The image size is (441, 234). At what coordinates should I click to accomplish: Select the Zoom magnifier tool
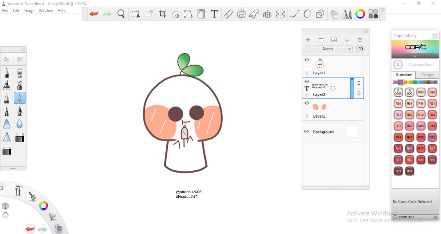click(121, 14)
